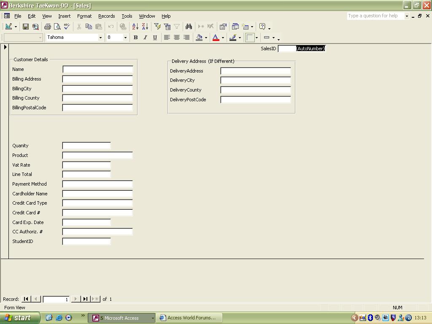
Task: Click the Payment Method input field
Action: pyautogui.click(x=97, y=184)
